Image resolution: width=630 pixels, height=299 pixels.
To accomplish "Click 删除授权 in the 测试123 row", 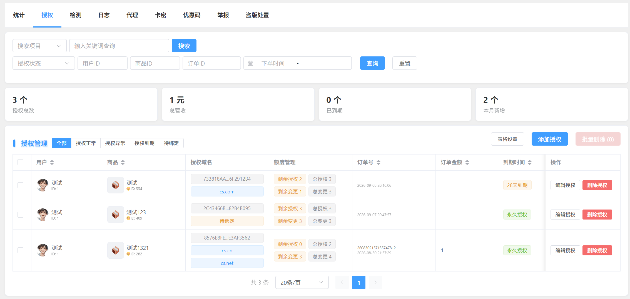I will pyautogui.click(x=597, y=215).
